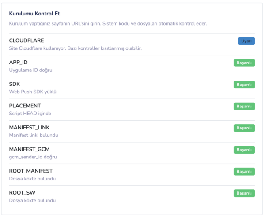Click the SDK check title
265x217 pixels.
point(14,84)
